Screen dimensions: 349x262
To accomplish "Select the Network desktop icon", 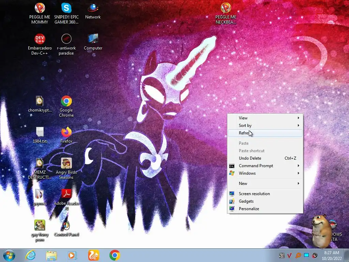I will pyautogui.click(x=93, y=11).
